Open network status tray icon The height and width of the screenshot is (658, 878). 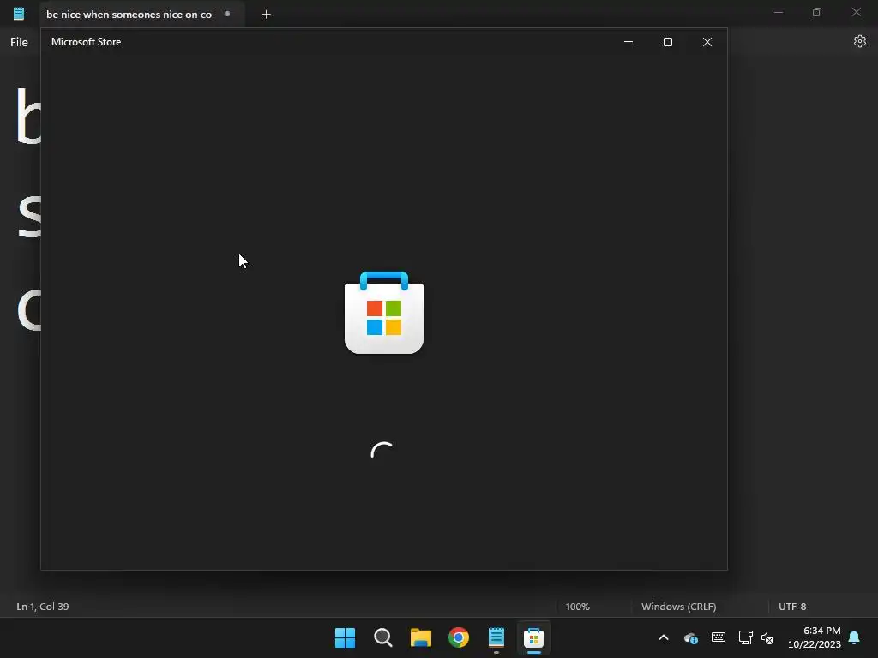745,637
